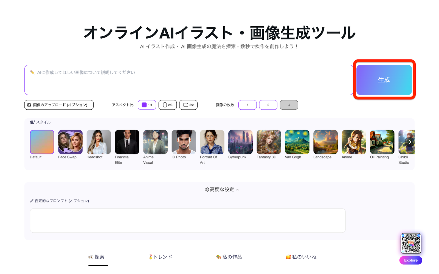The width and height of the screenshot is (439, 274).
Task: Switch to the トレンド tab
Action: point(160,257)
